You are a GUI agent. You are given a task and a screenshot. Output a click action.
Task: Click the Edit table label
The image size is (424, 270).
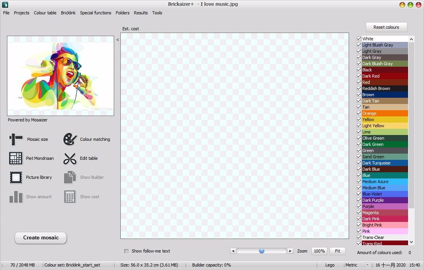[x=89, y=158]
